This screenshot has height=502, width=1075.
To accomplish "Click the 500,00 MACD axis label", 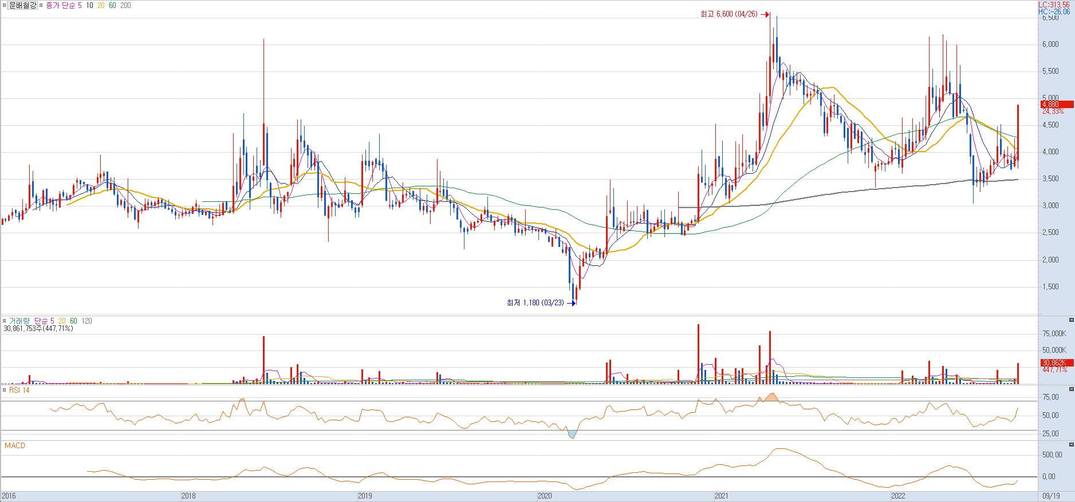I will coord(1052,455).
